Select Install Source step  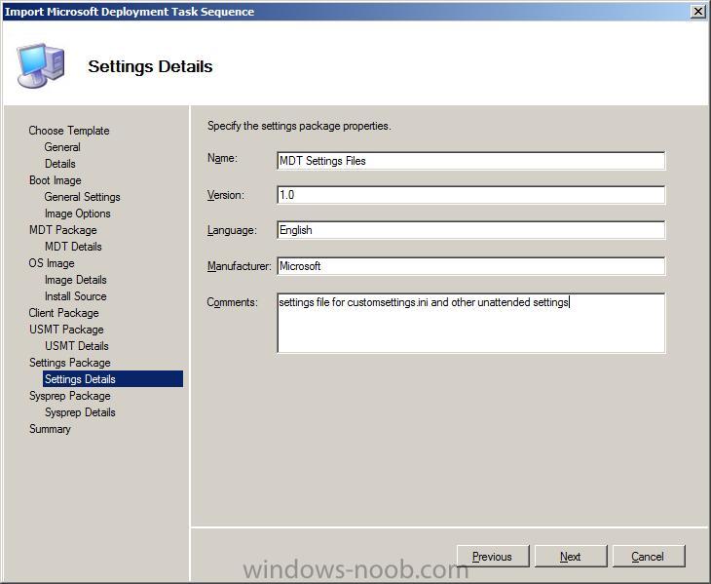pos(75,296)
